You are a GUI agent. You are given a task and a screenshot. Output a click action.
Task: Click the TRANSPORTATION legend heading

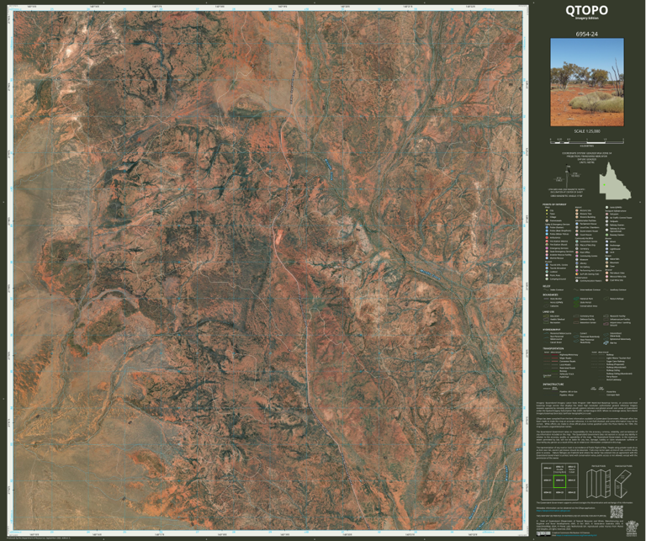553,348
